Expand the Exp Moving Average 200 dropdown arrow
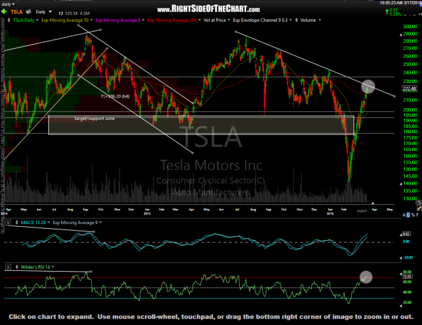The image size is (422, 325). [200, 20]
